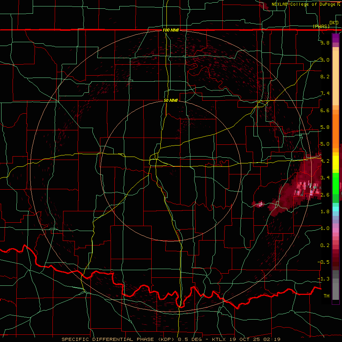This screenshot has width=342, height=342.
Task: Pick the pink segment of the color bar
Action: pos(336,230)
